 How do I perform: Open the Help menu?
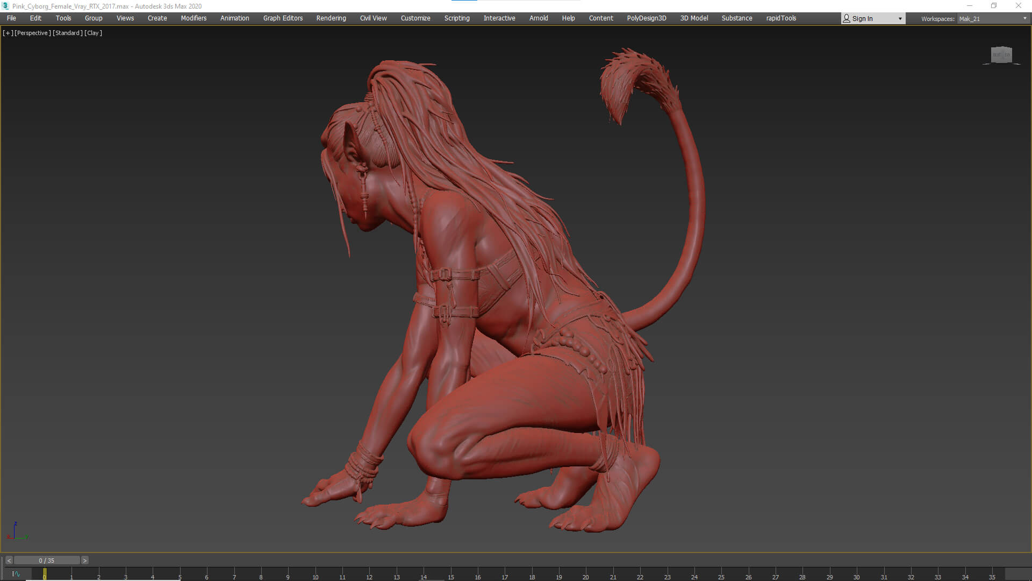(568, 18)
